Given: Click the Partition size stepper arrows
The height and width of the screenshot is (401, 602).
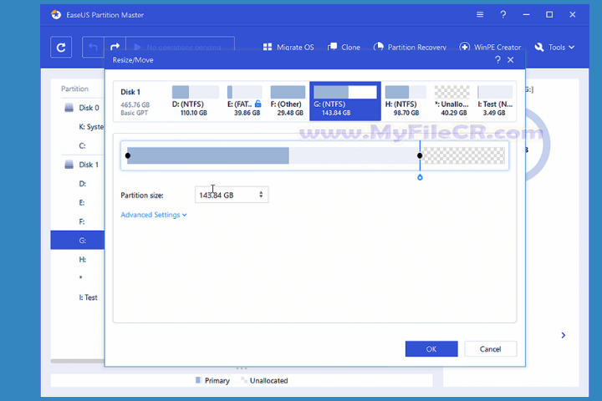Looking at the screenshot, I should tap(261, 195).
